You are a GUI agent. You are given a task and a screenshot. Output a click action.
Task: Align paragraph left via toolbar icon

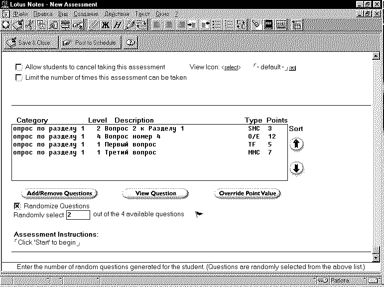(x=156, y=25)
